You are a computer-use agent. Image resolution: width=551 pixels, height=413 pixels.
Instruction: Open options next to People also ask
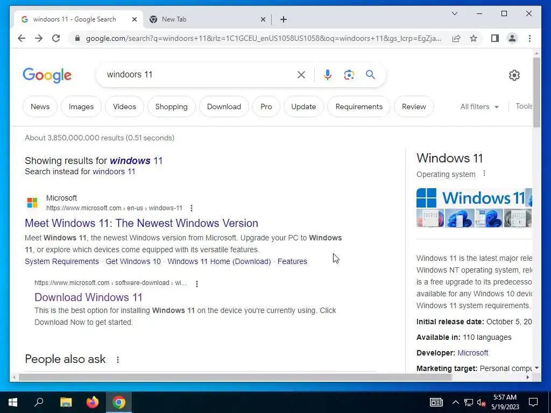[118, 360]
